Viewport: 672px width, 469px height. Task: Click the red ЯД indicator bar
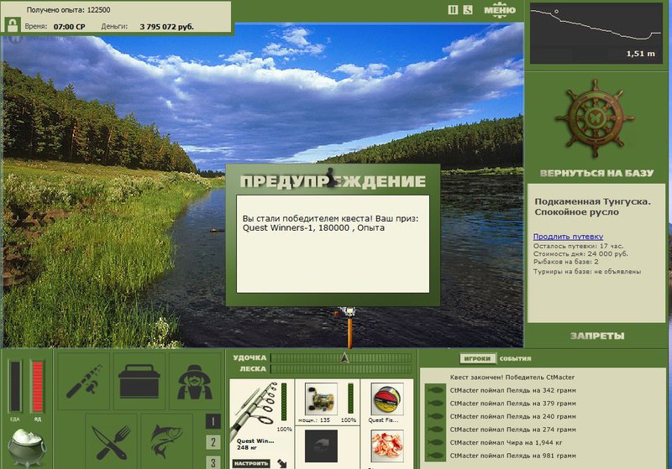point(37,386)
